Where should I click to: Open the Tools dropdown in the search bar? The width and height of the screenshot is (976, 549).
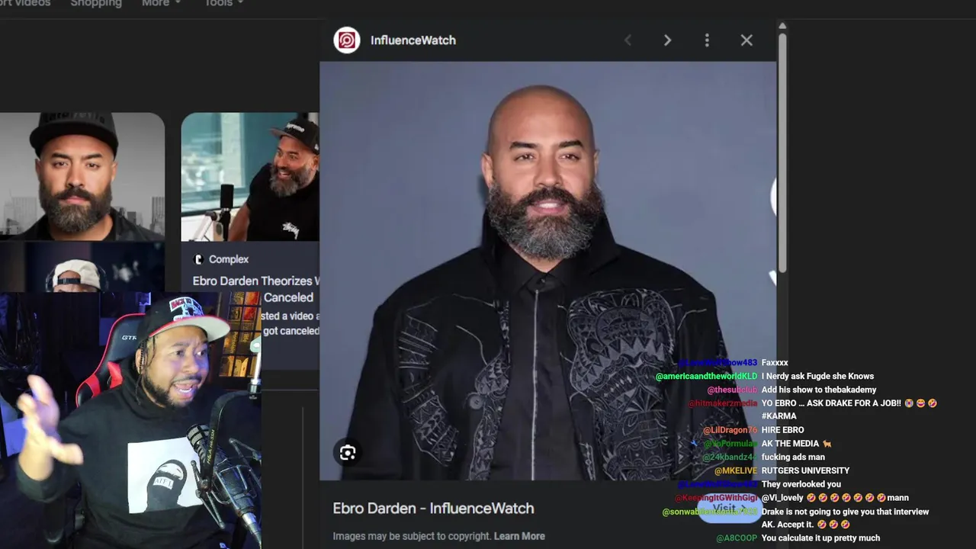pyautogui.click(x=223, y=3)
